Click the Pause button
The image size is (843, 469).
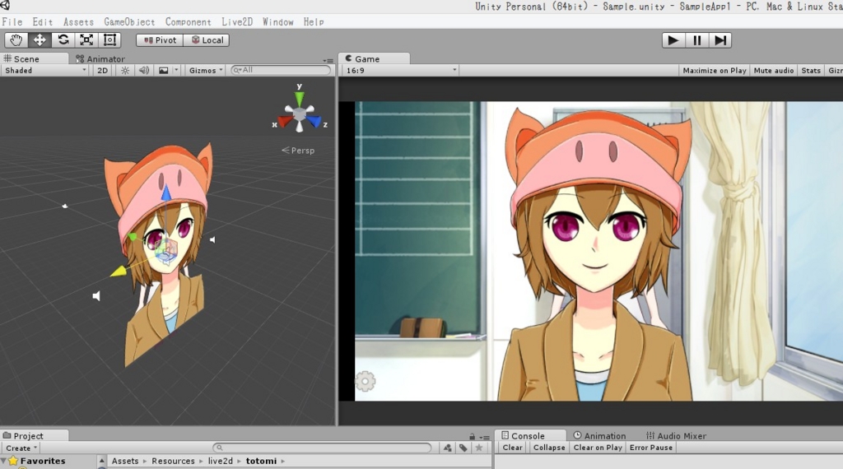(x=696, y=40)
